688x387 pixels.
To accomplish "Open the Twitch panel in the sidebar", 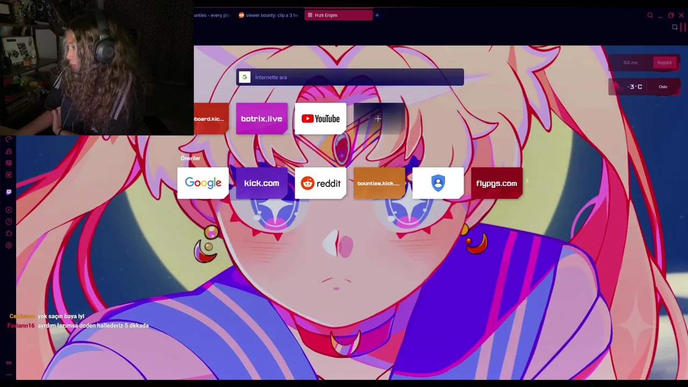I will tap(9, 192).
